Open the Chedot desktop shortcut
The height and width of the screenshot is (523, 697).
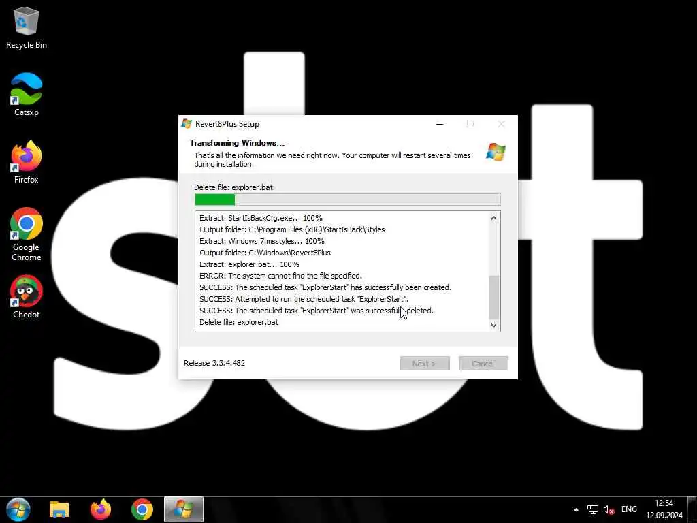coord(27,297)
